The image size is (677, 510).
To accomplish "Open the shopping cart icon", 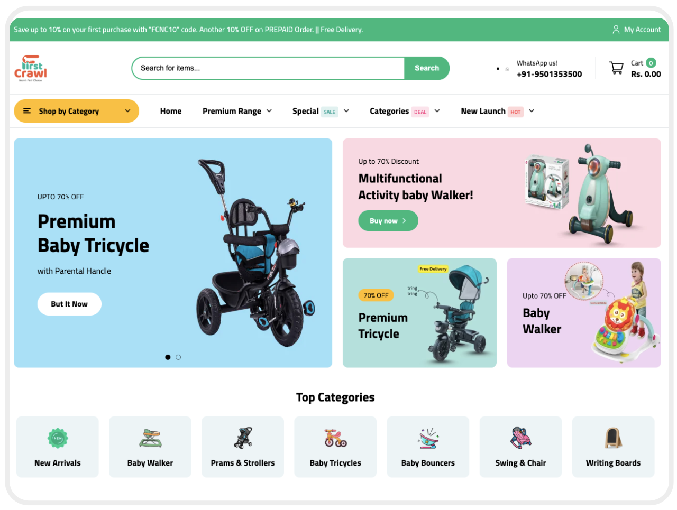I will click(x=616, y=68).
